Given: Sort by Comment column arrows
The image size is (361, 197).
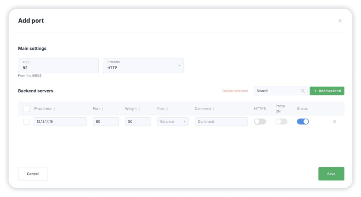Looking at the screenshot, I should (213, 109).
